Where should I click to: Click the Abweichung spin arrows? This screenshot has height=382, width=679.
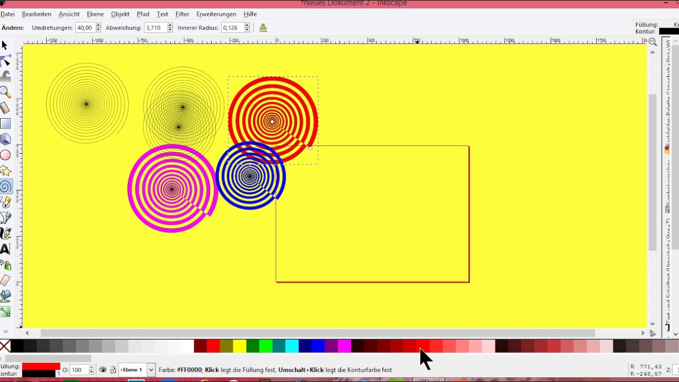170,28
